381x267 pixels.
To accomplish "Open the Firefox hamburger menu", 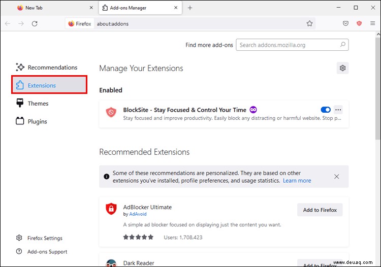I will (372, 23).
